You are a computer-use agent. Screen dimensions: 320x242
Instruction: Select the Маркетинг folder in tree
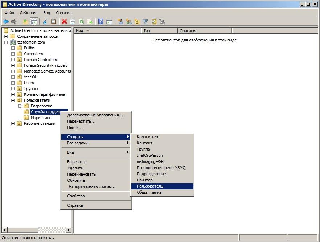click(x=41, y=118)
